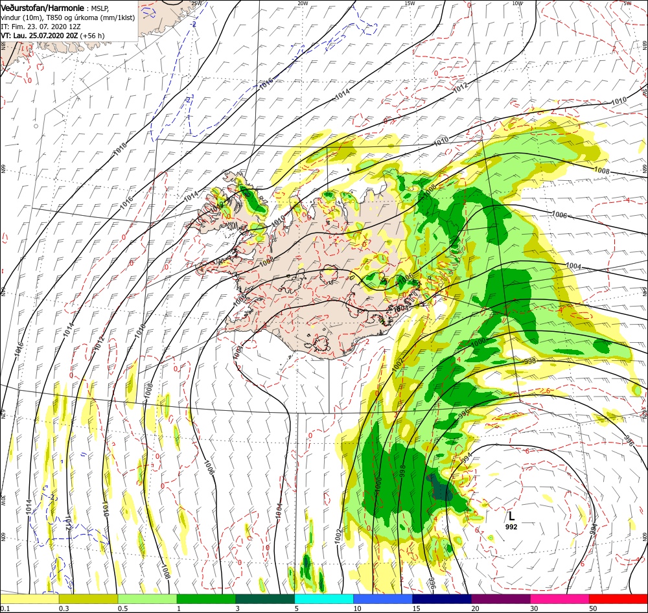
Task: Click the pale yellow 0.1 legend swatch
Action: coord(29,599)
